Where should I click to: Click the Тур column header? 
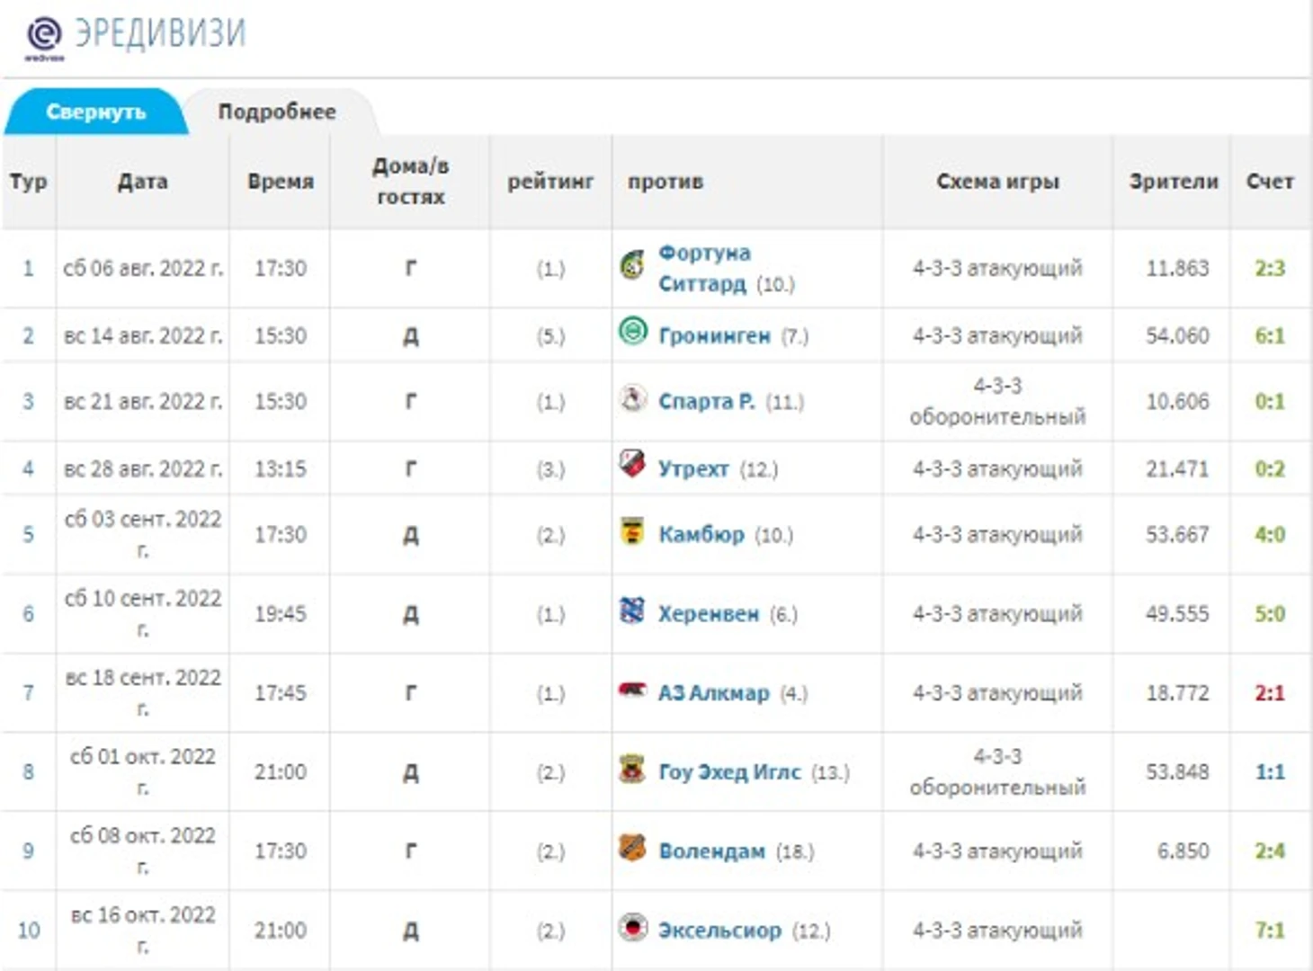(x=28, y=181)
